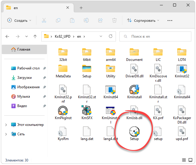Select the lang4.dat file
The width and height of the screenshot is (196, 165).
(x=111, y=134)
